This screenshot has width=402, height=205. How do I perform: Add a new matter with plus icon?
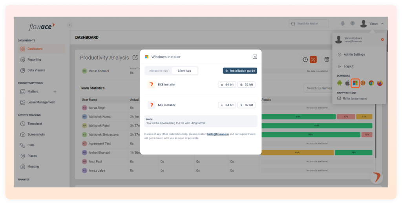pos(55,92)
